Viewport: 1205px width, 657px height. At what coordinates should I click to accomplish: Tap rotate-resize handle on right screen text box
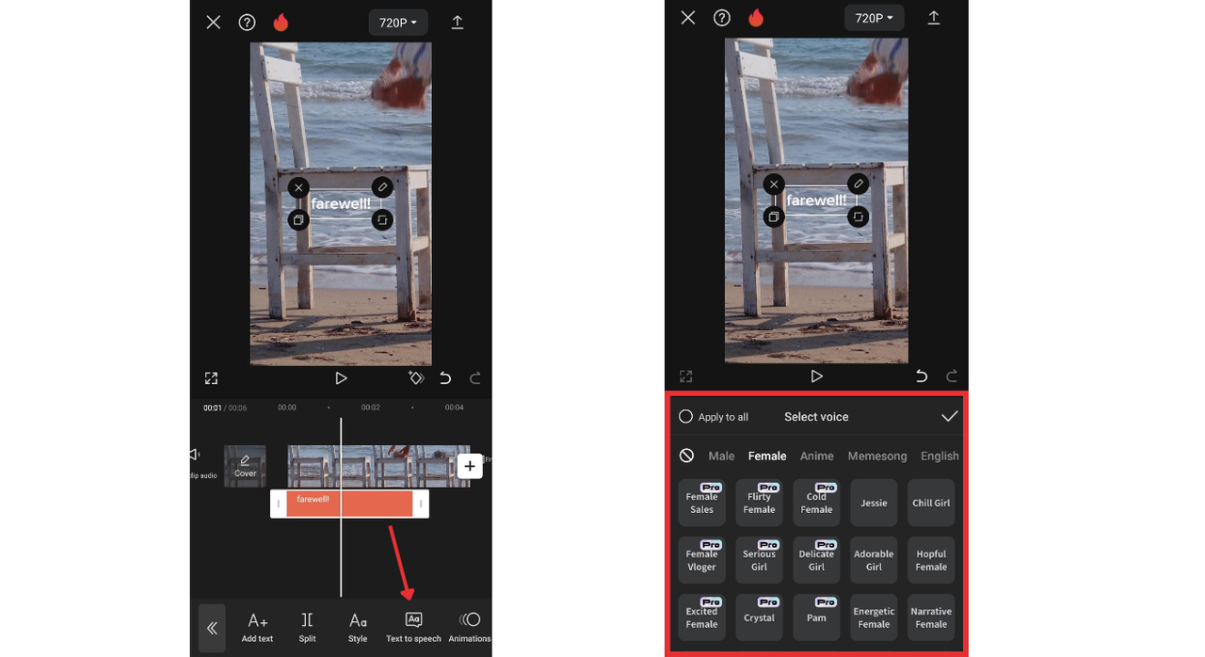[x=858, y=217]
